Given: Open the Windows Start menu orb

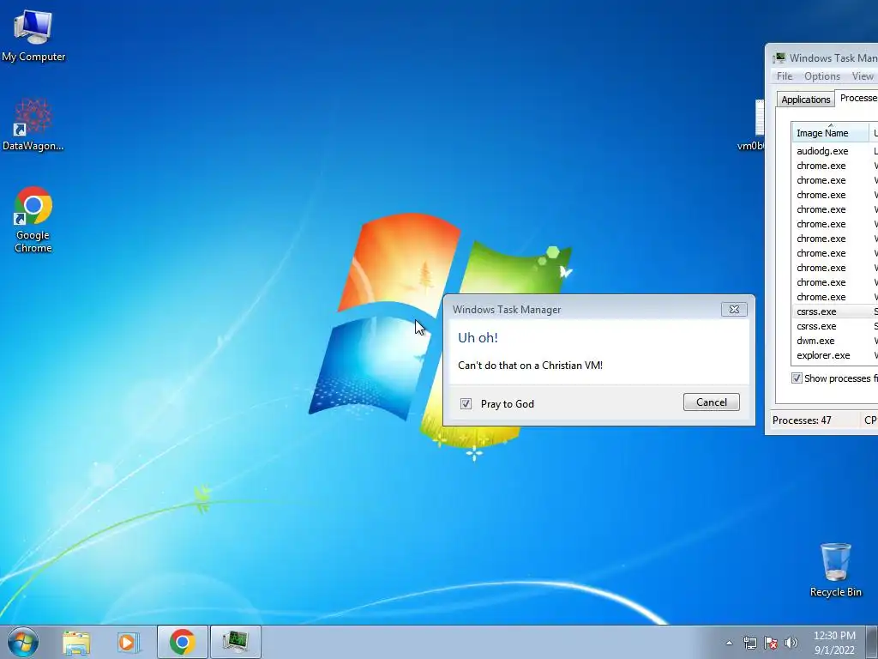Looking at the screenshot, I should tap(23, 642).
